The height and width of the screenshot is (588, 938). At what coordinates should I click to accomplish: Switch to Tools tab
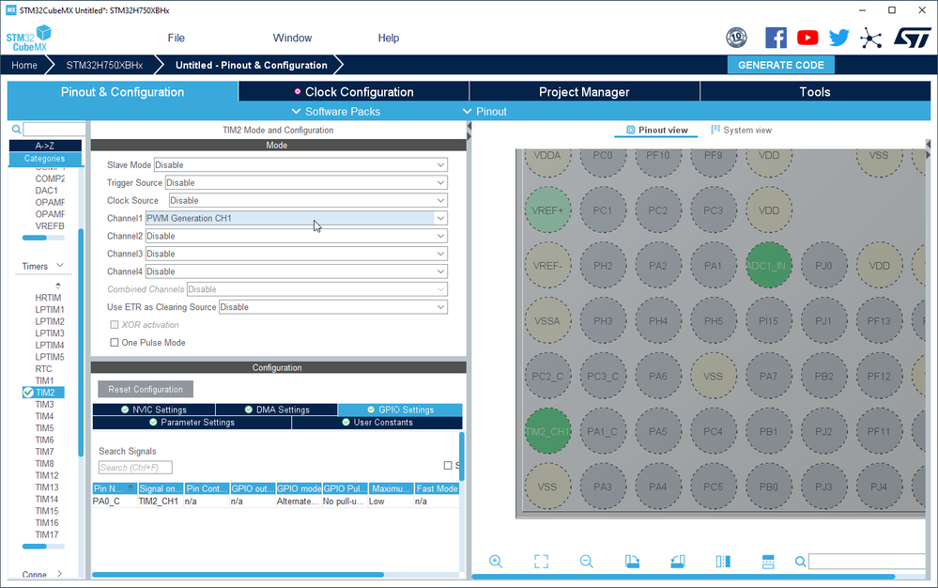pos(815,91)
